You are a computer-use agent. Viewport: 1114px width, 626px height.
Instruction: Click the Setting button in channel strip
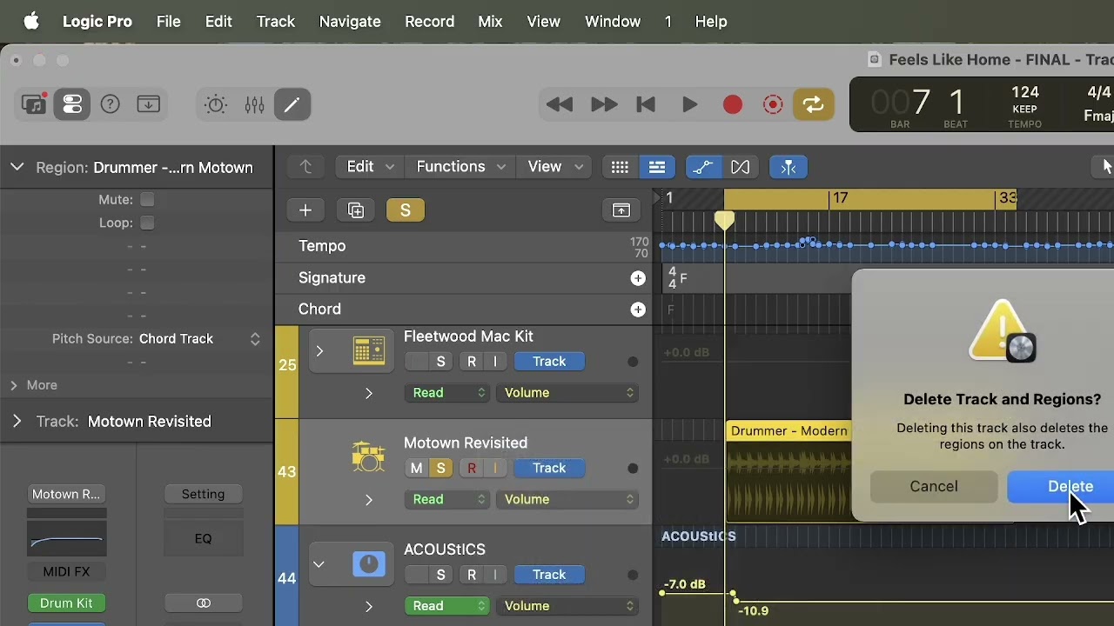[x=203, y=494]
